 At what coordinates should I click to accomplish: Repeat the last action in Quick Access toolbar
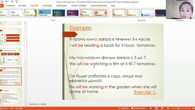coord(12,2)
